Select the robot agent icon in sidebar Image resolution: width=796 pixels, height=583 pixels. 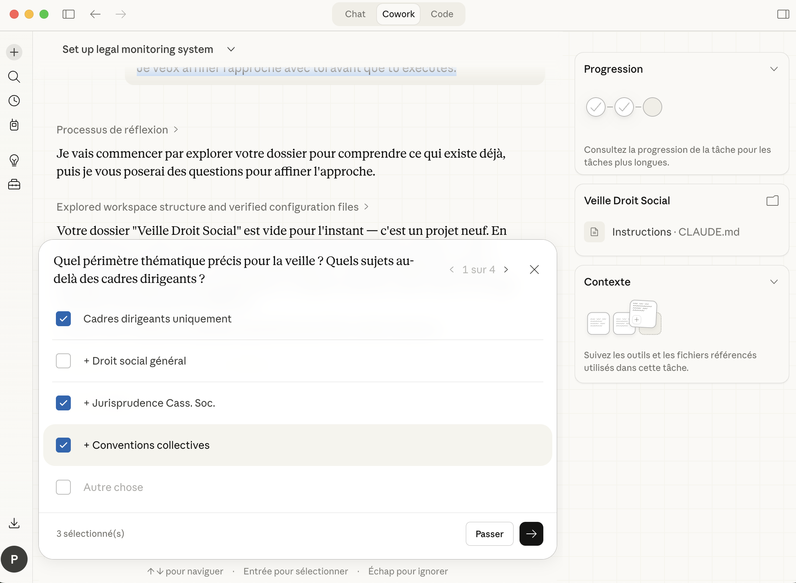click(14, 125)
